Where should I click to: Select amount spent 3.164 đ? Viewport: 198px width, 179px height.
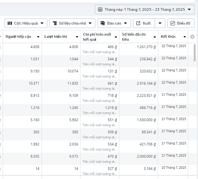[x=150, y=169]
